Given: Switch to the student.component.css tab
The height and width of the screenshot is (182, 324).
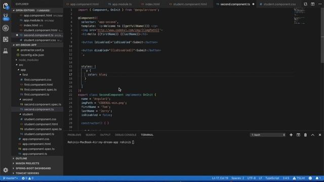Looking at the screenshot, I should [x=278, y=4].
